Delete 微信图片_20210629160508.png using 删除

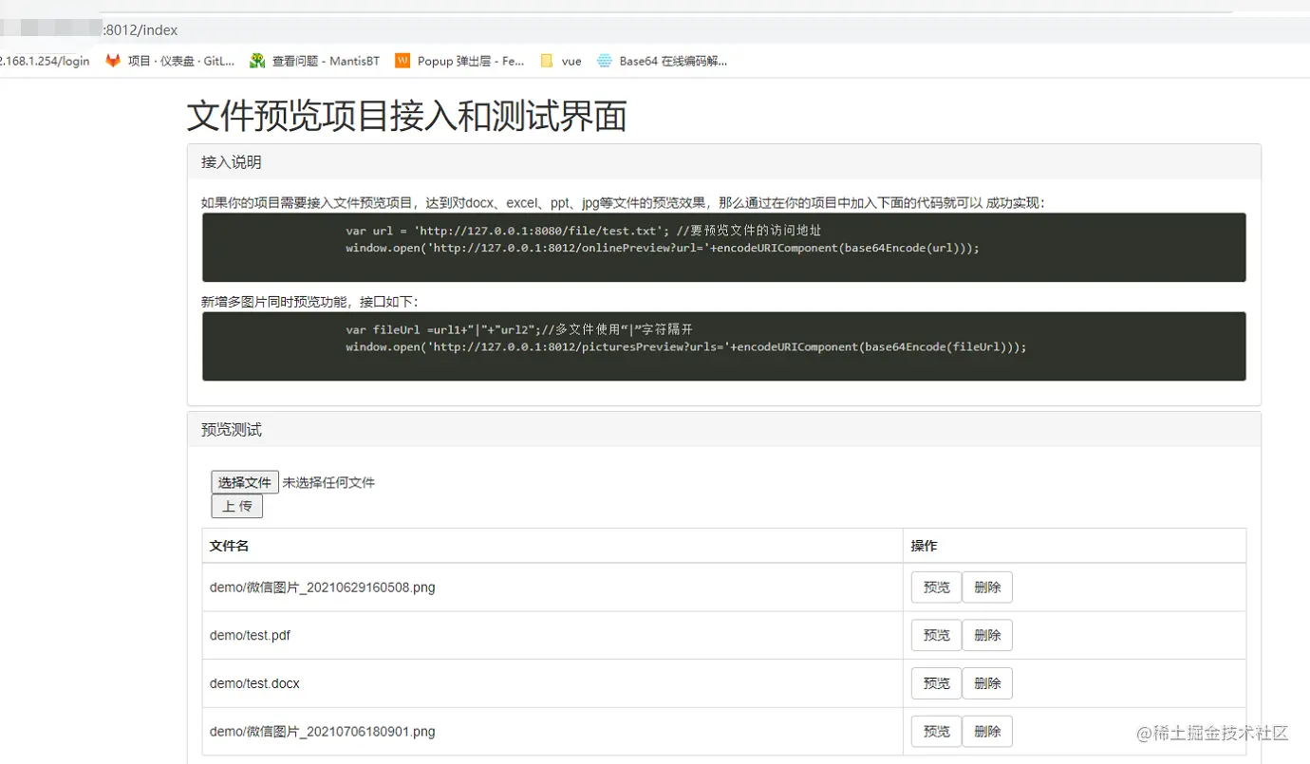tap(987, 587)
